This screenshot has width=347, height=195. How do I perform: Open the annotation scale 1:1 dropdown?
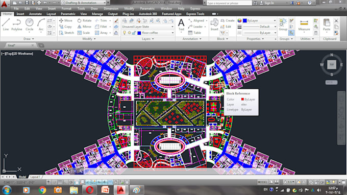[289, 182]
